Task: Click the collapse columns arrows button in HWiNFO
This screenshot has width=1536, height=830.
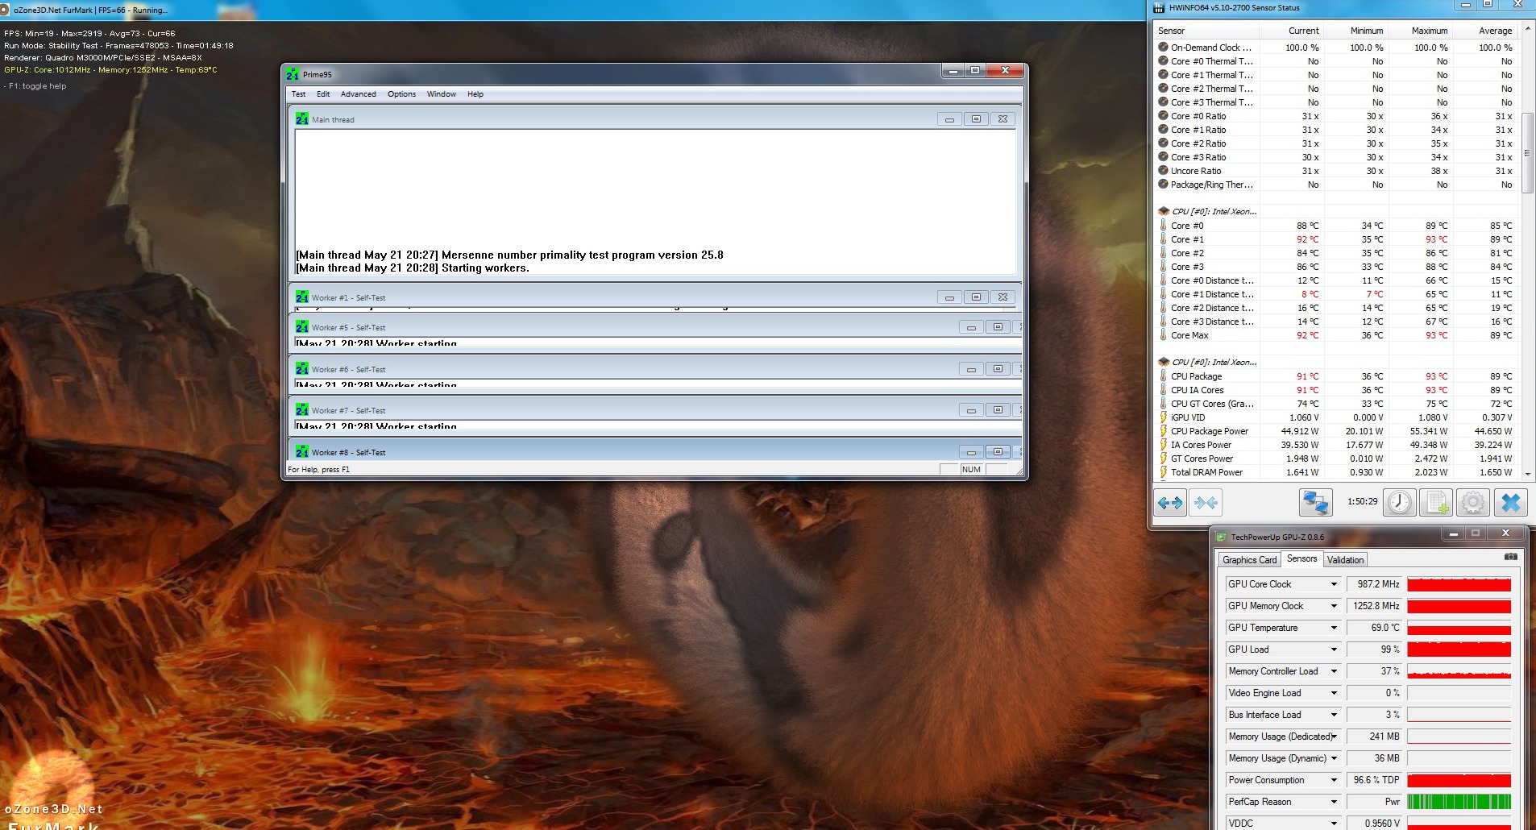Action: point(1206,503)
